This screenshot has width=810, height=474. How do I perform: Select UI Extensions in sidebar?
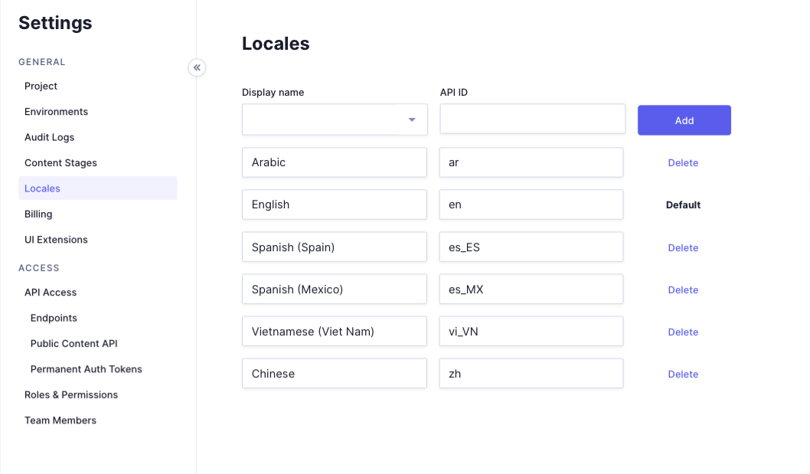tap(56, 240)
